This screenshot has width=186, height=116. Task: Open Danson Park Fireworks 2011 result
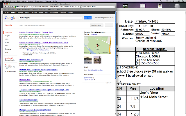tap(31, 60)
